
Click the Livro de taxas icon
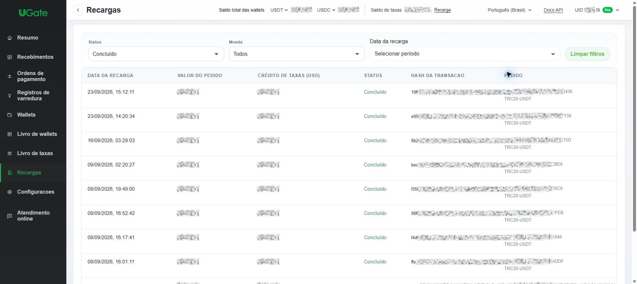(x=10, y=153)
